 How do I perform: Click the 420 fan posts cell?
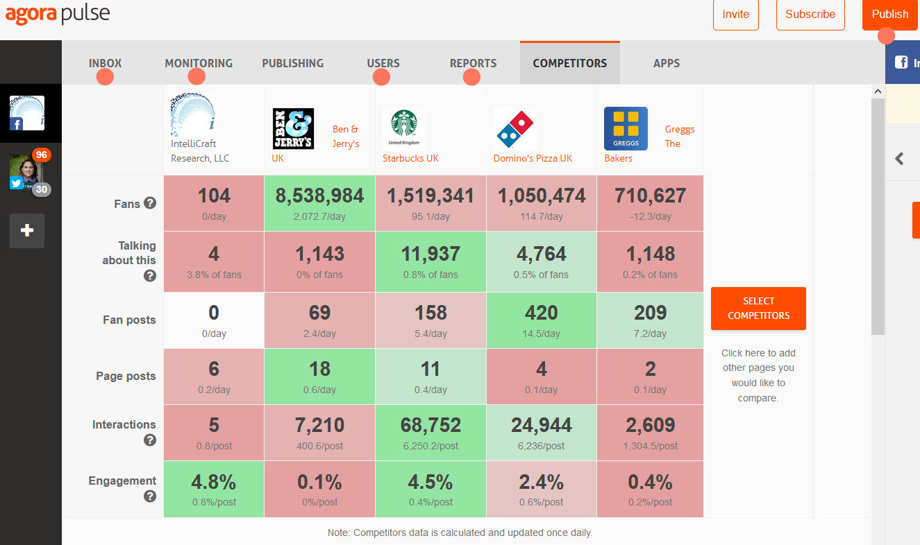(542, 320)
